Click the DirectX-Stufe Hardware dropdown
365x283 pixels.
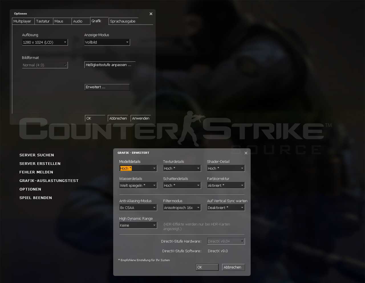pos(226,241)
